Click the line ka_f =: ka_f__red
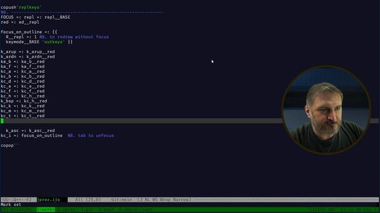The height and width of the screenshot is (213, 380). tap(23, 67)
